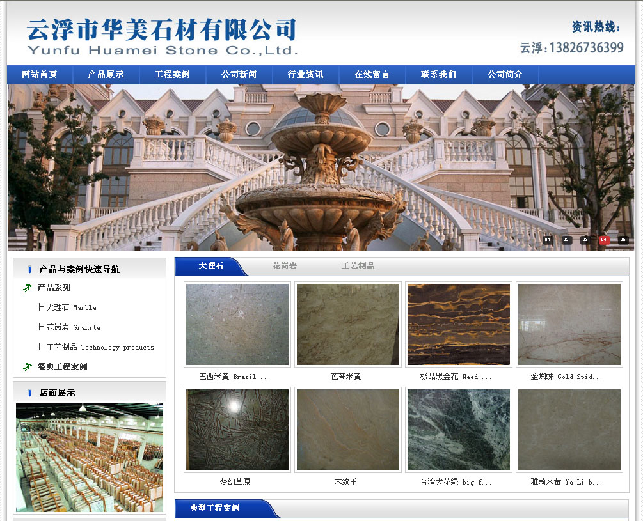This screenshot has width=643, height=521.
Task: Click the 台湾大花绿 product name link
Action: 456,483
